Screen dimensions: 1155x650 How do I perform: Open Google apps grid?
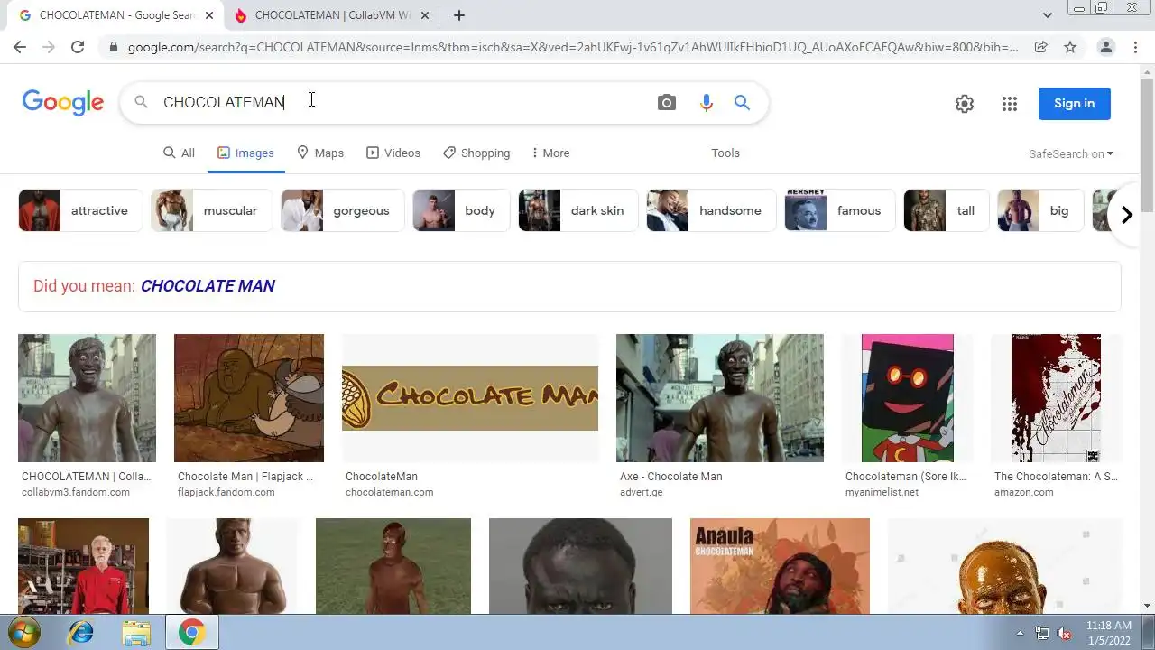click(1010, 104)
